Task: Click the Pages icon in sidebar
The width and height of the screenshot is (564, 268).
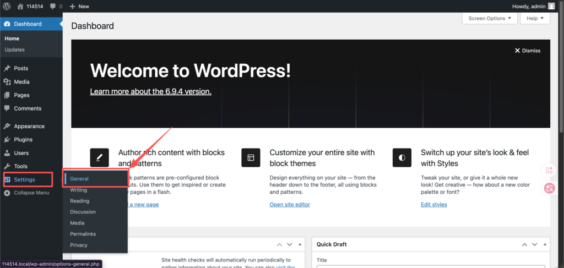Action: pyautogui.click(x=7, y=95)
